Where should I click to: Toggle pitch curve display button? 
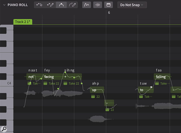(87, 5)
